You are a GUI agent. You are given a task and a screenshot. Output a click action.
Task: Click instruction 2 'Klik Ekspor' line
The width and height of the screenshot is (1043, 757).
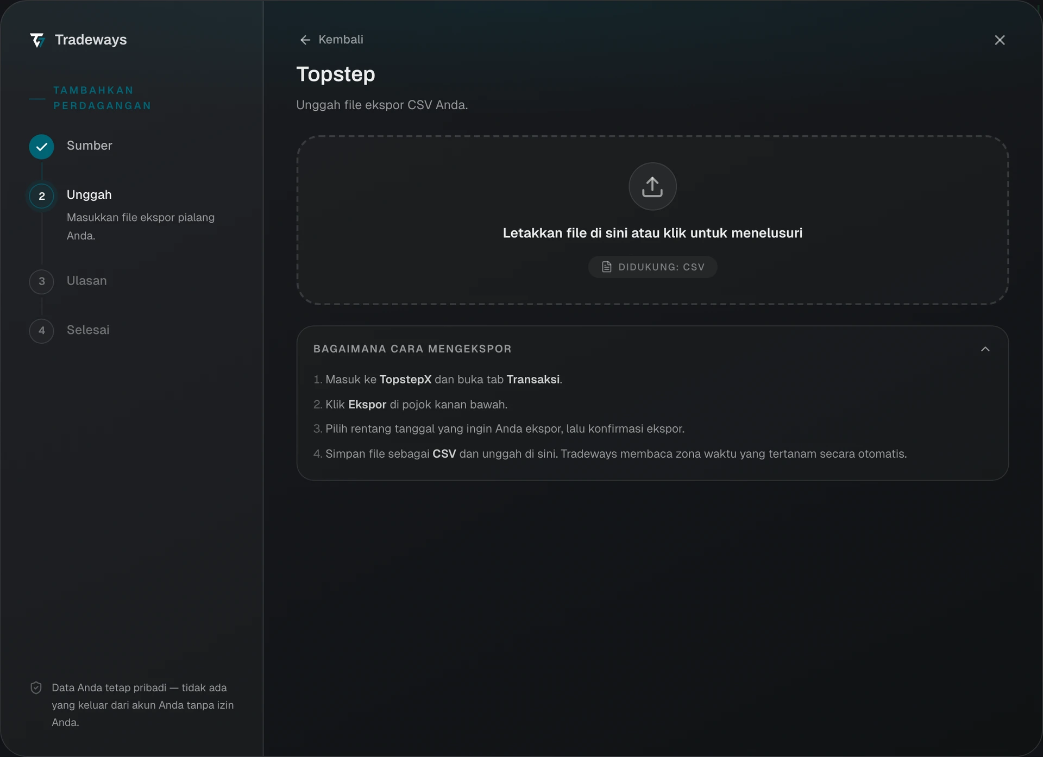click(x=411, y=405)
